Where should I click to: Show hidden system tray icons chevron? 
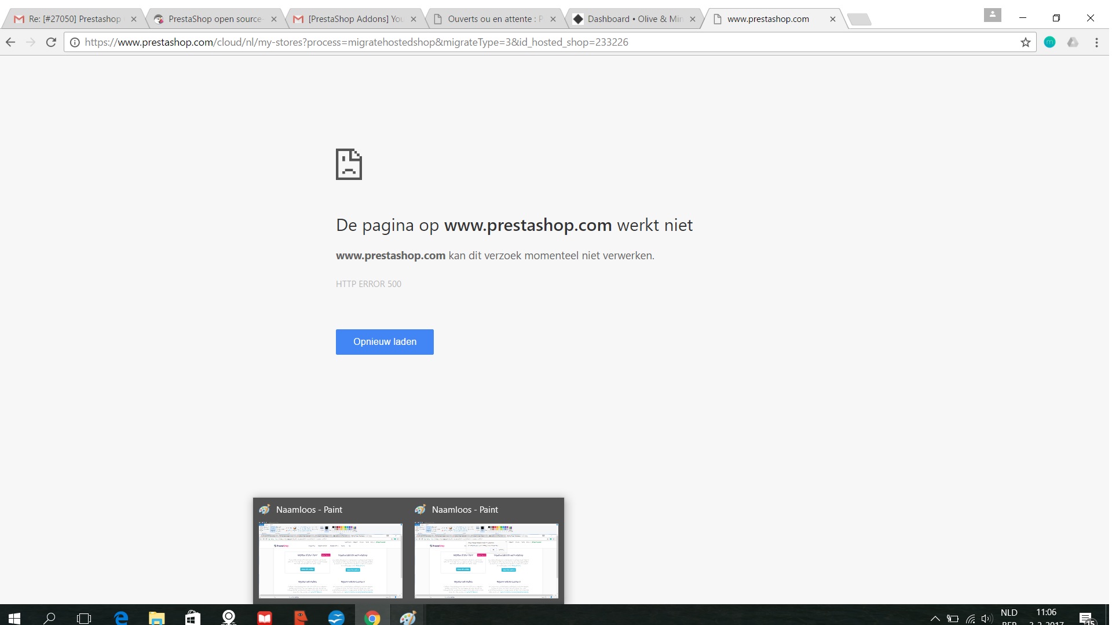point(935,618)
